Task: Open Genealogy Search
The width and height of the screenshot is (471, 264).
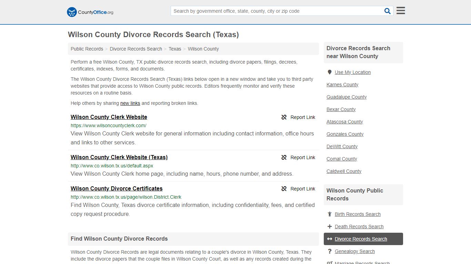Action: [x=355, y=251]
